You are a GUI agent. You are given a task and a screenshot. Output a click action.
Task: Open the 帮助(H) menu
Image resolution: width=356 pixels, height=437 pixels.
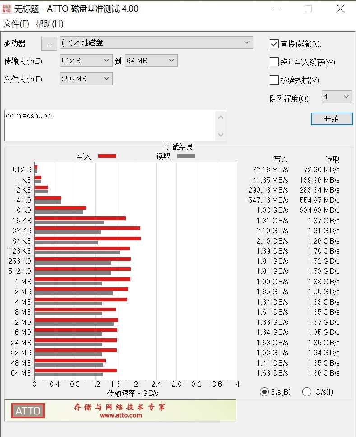tap(50, 23)
